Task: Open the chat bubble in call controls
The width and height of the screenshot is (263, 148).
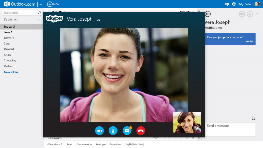Action: coord(127,131)
